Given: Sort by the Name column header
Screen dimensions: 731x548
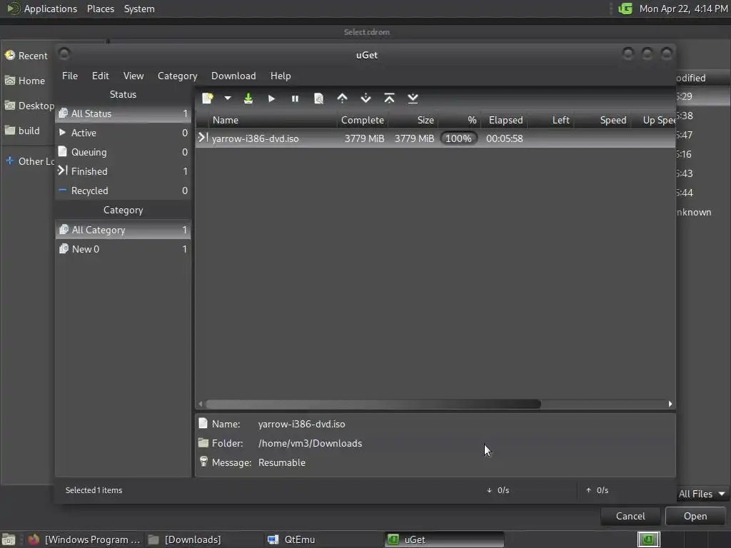Looking at the screenshot, I should point(273,120).
